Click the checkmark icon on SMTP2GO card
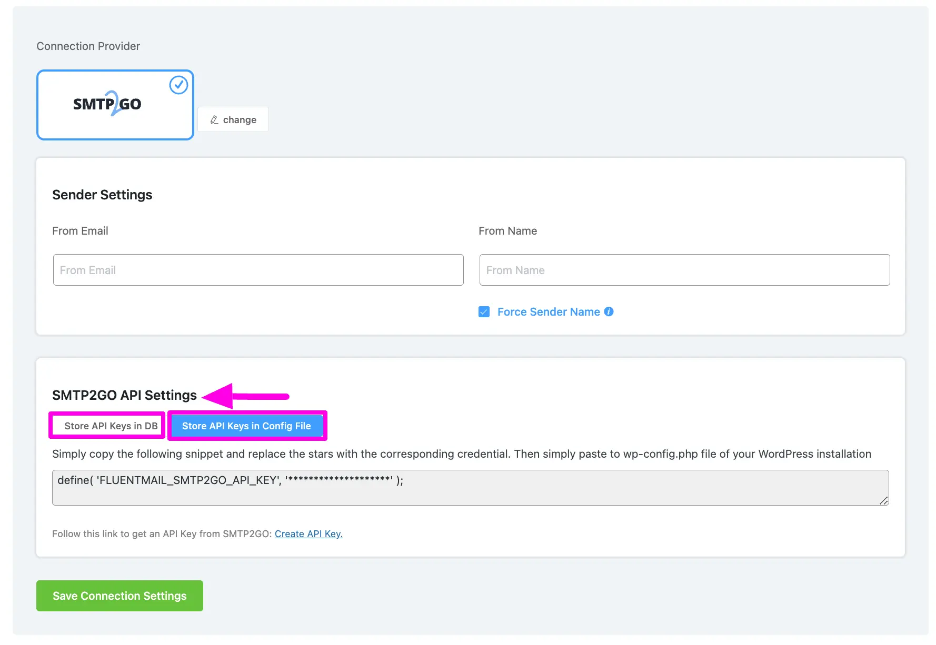936x645 pixels. pyautogui.click(x=178, y=85)
